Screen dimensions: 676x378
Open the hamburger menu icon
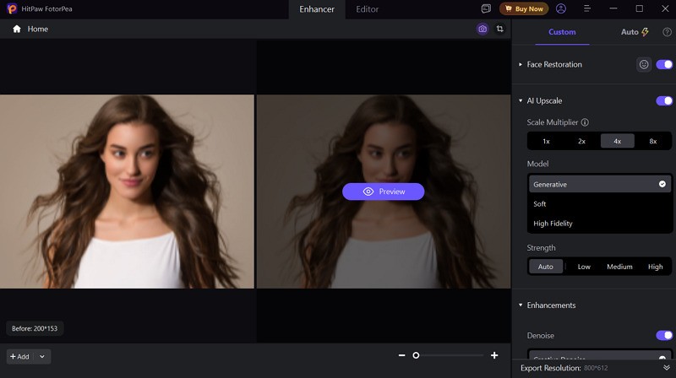click(x=586, y=8)
